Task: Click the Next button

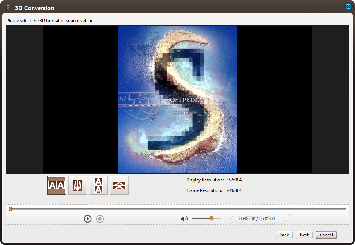Action: [x=304, y=235]
